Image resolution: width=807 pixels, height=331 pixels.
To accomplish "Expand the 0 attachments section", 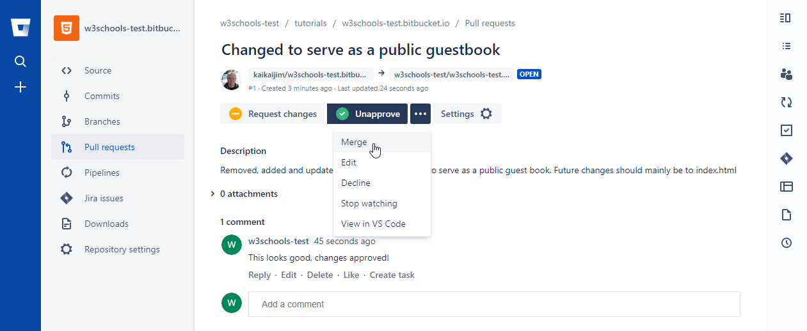I will [x=248, y=194].
